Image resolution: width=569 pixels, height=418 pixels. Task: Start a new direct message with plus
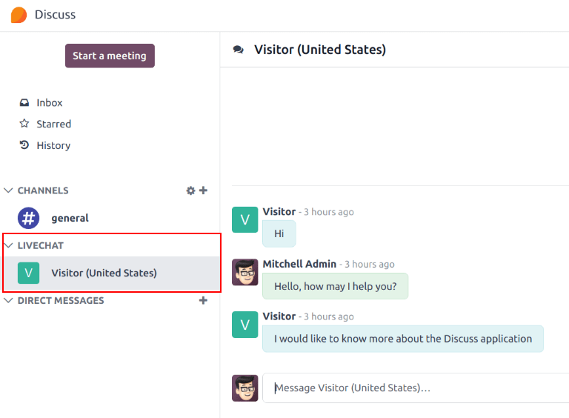(204, 301)
